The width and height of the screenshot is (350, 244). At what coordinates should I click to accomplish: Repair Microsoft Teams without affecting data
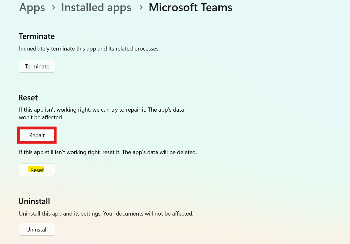coord(37,135)
